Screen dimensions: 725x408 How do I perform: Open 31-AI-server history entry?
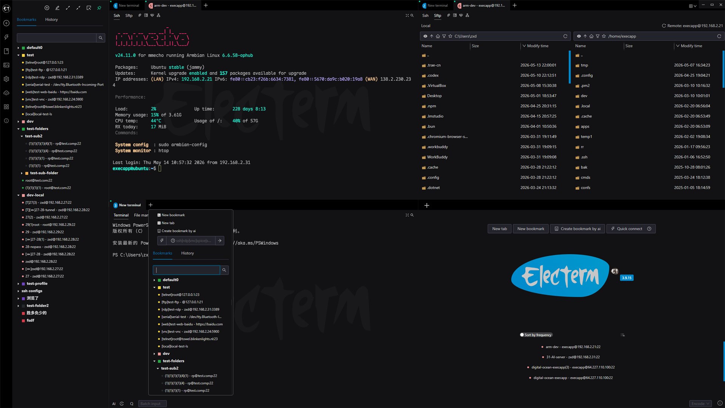[x=573, y=357]
